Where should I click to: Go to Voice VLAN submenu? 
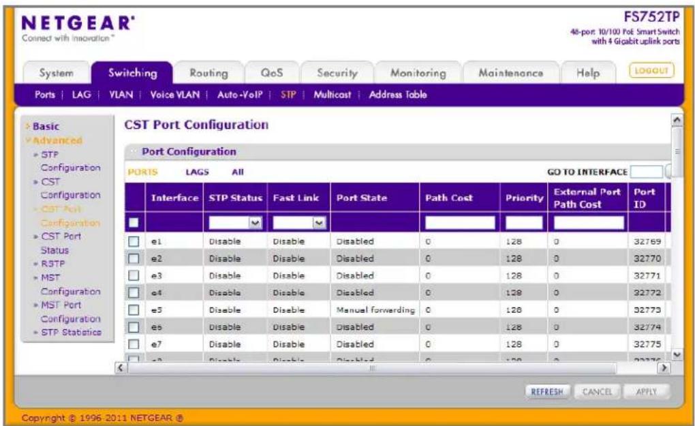pyautogui.click(x=174, y=95)
